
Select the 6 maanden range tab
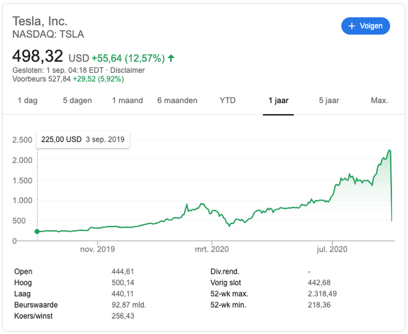[177, 100]
